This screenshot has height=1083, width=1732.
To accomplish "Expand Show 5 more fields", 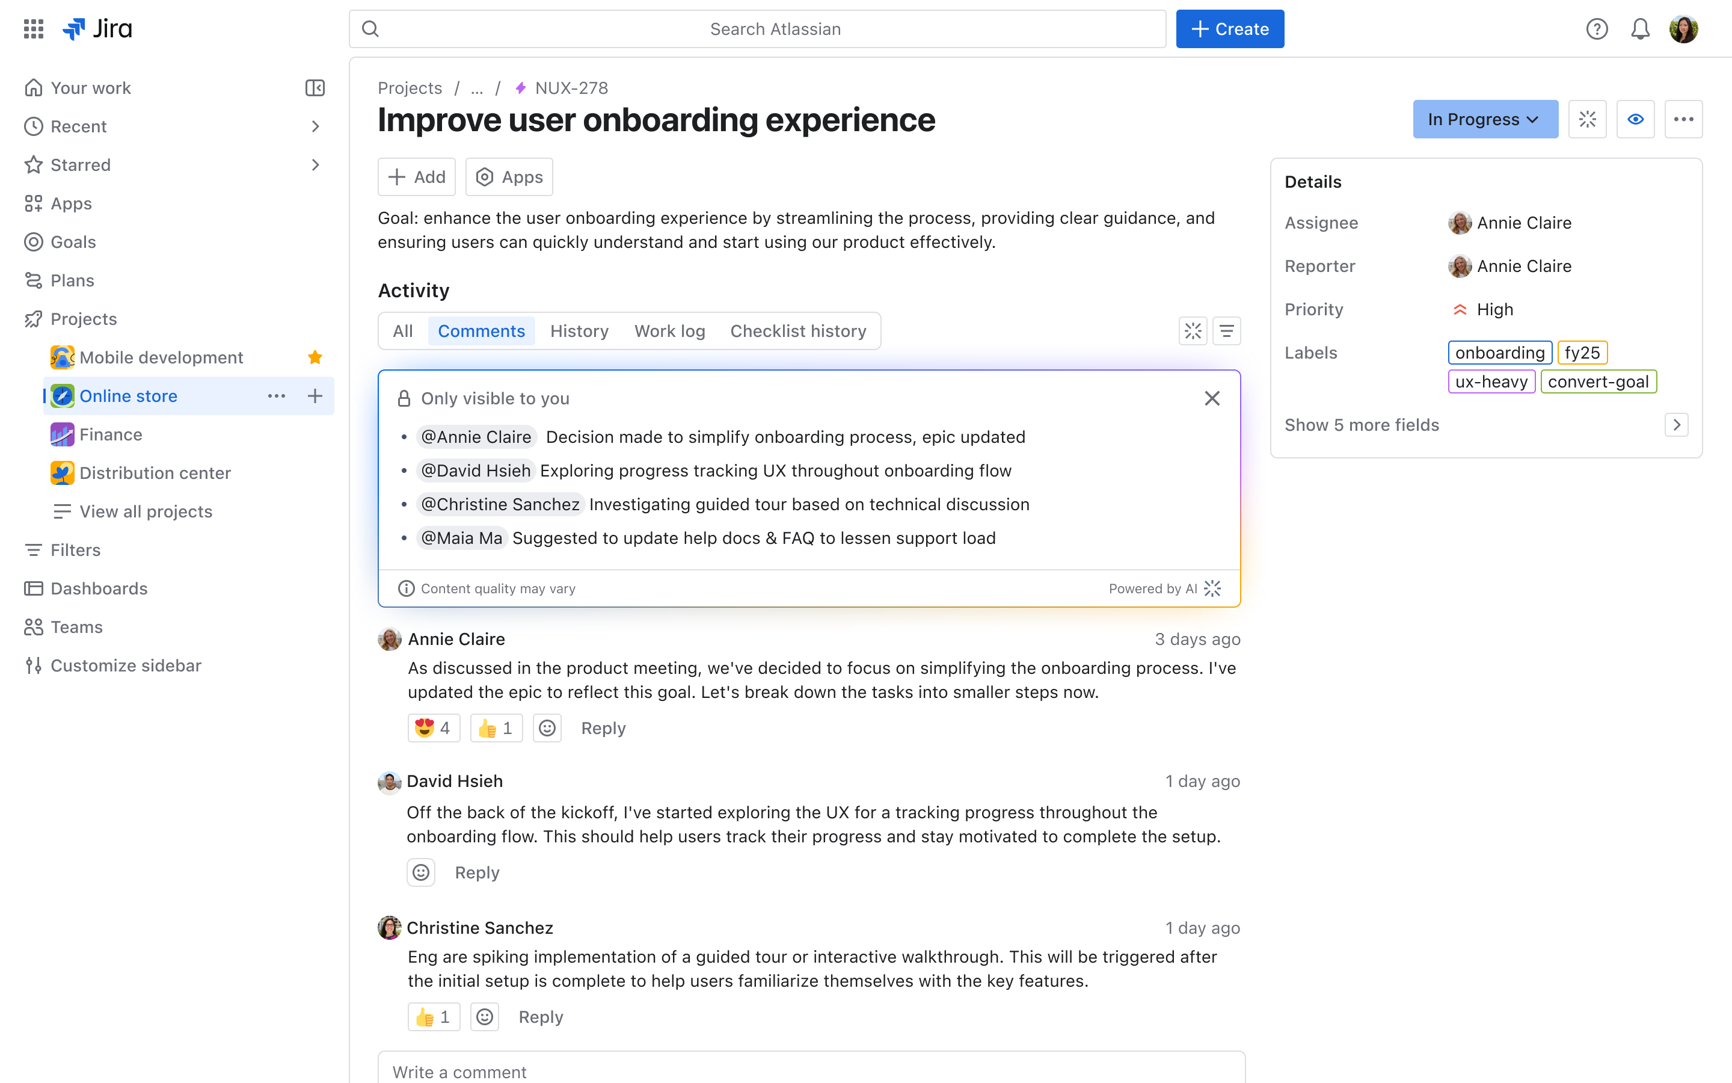I will click(1362, 424).
